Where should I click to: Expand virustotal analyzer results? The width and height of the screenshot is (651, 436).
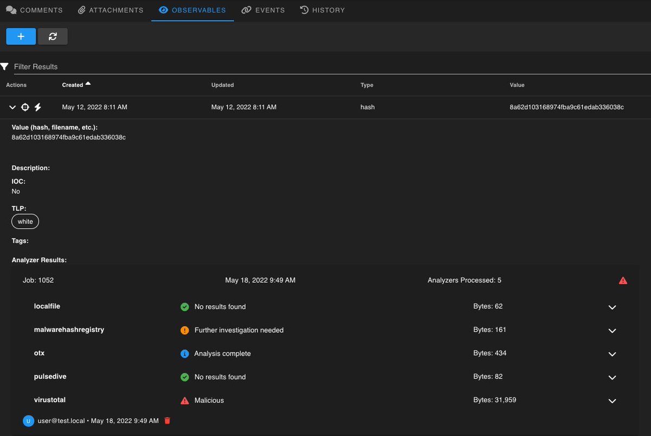(612, 401)
